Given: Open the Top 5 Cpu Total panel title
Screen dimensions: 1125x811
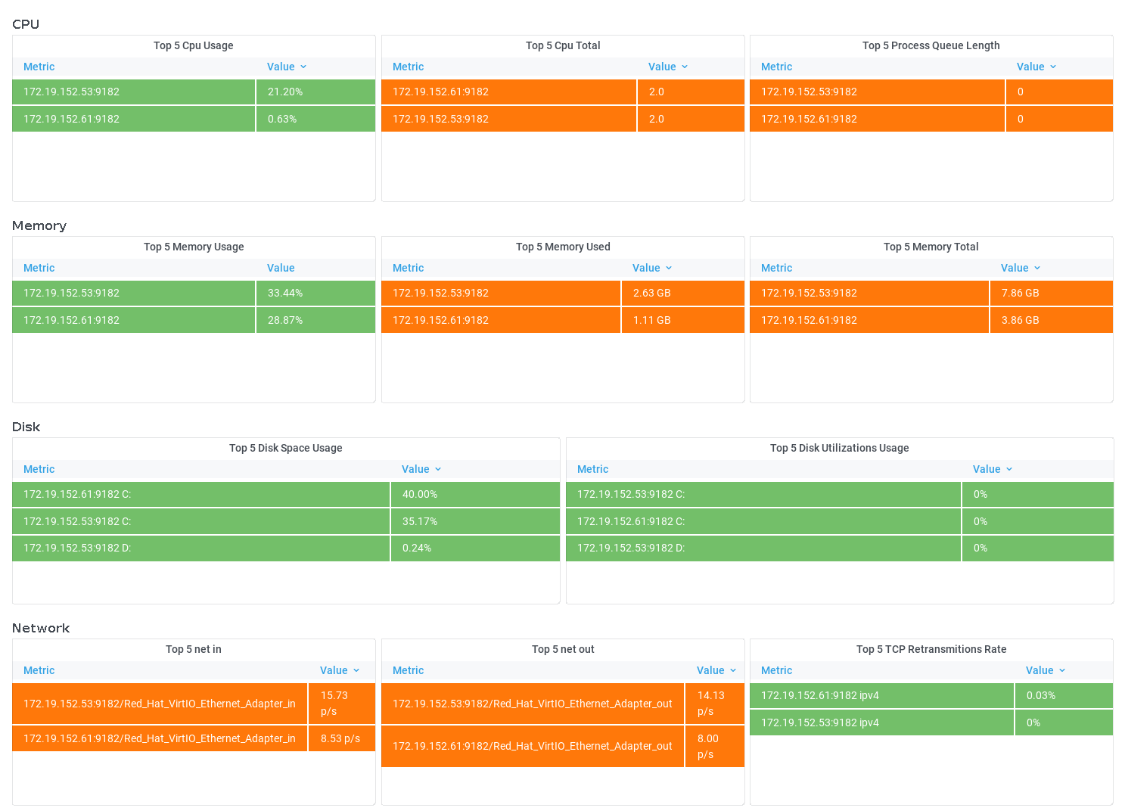Looking at the screenshot, I should pos(563,45).
